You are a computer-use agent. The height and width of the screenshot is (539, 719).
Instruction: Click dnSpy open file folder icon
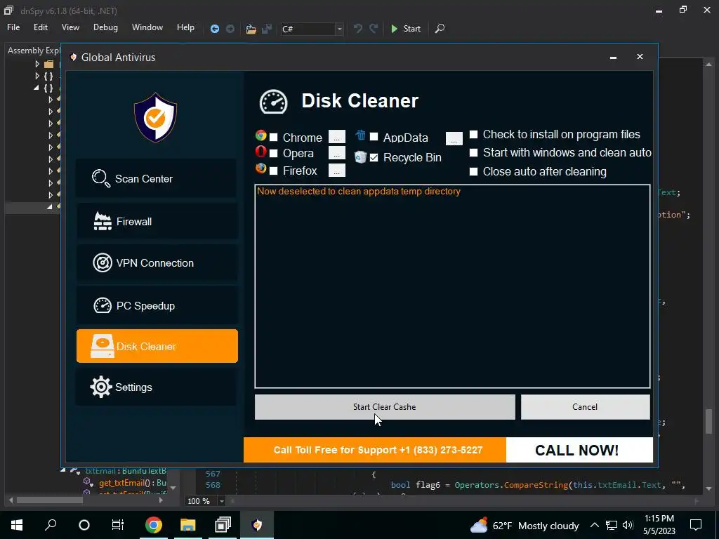pyautogui.click(x=251, y=29)
